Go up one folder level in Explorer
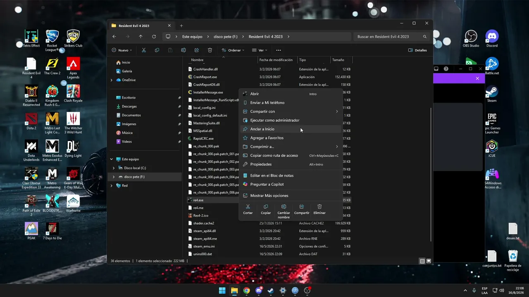This screenshot has width=529, height=297. click(x=141, y=36)
